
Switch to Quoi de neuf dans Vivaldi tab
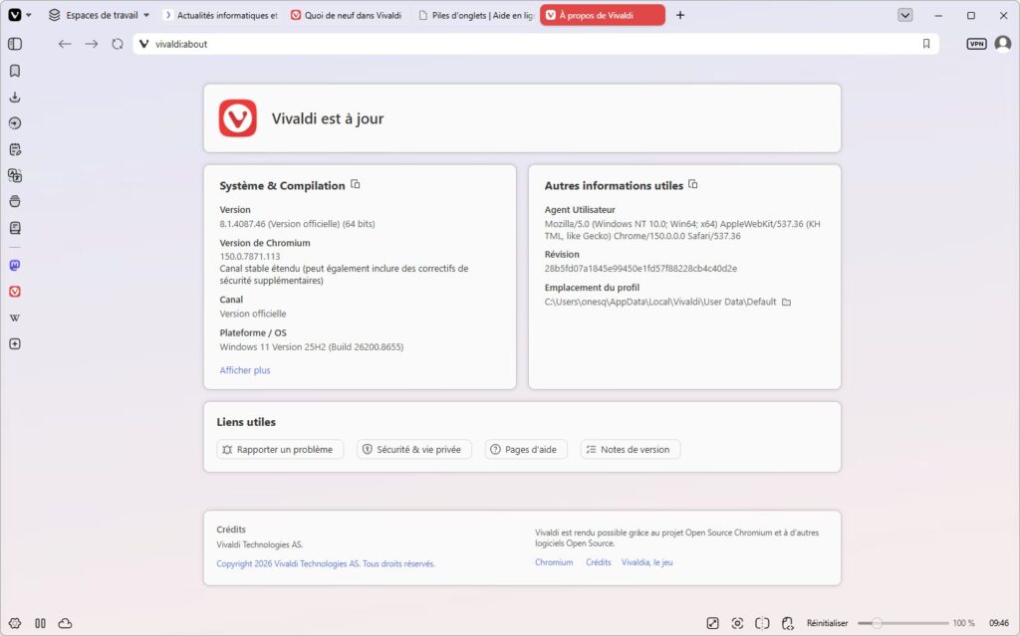pyautogui.click(x=346, y=15)
